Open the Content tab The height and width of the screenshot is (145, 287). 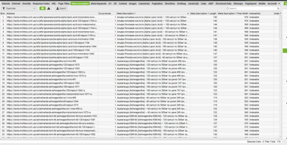pyautogui.click(x=123, y=3)
